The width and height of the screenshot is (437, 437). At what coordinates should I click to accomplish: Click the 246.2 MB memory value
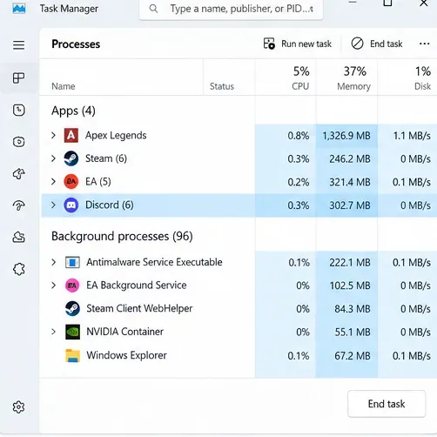tap(350, 158)
